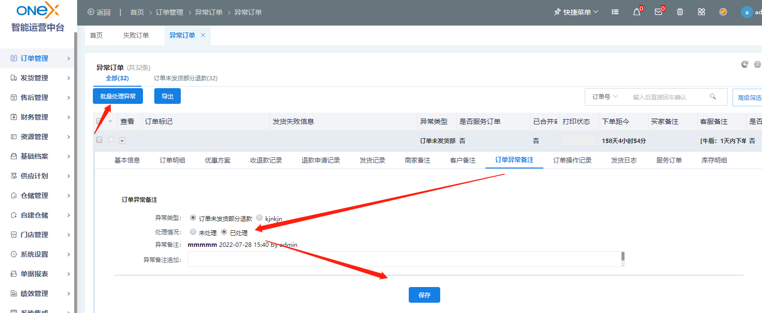The width and height of the screenshot is (762, 313).
Task: Open the apps grid icon in header
Action: coord(702,12)
